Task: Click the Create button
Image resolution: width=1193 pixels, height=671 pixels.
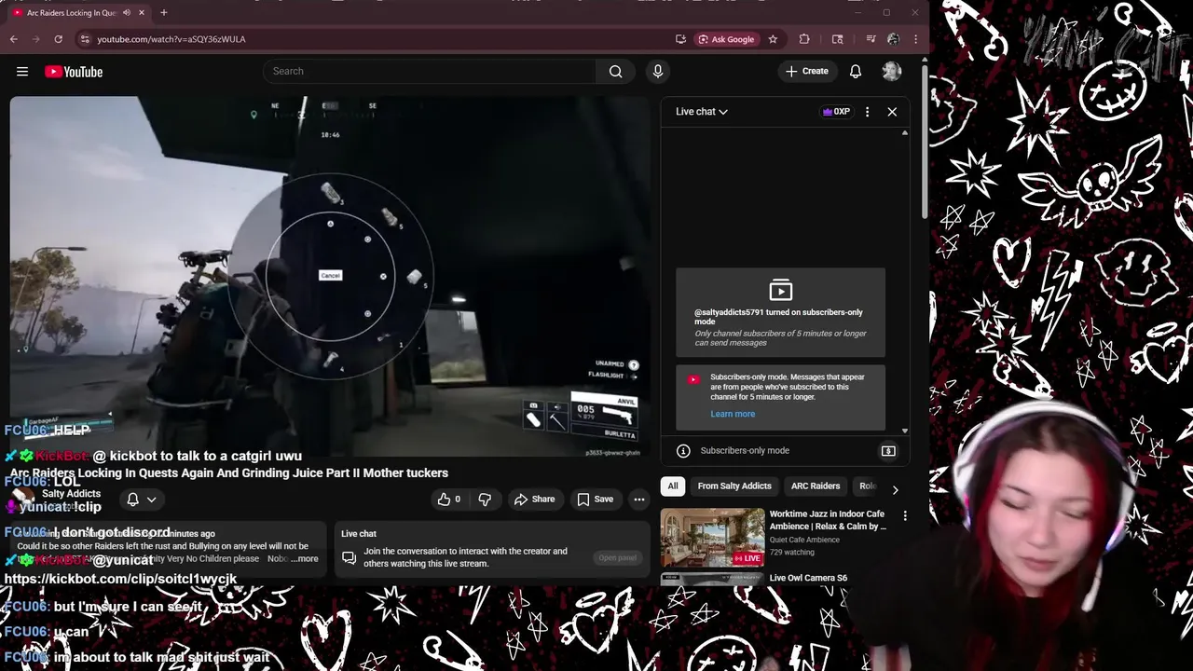Action: pyautogui.click(x=807, y=72)
